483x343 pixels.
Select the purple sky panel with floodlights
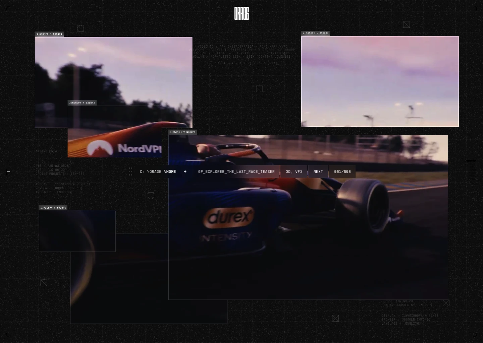[x=380, y=81]
